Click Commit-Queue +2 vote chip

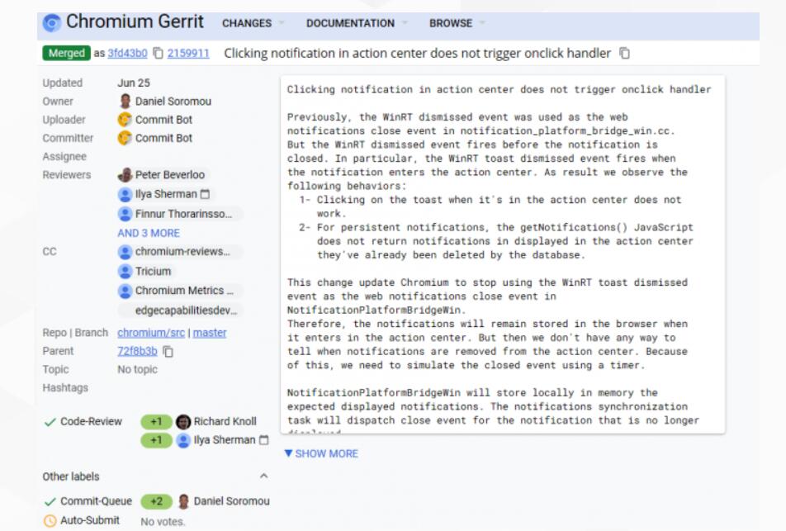(156, 501)
